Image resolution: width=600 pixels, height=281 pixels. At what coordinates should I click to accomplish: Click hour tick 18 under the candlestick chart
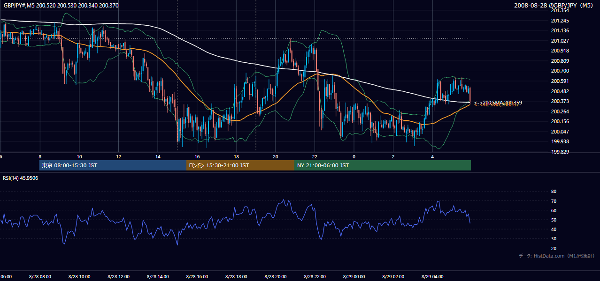(236, 157)
